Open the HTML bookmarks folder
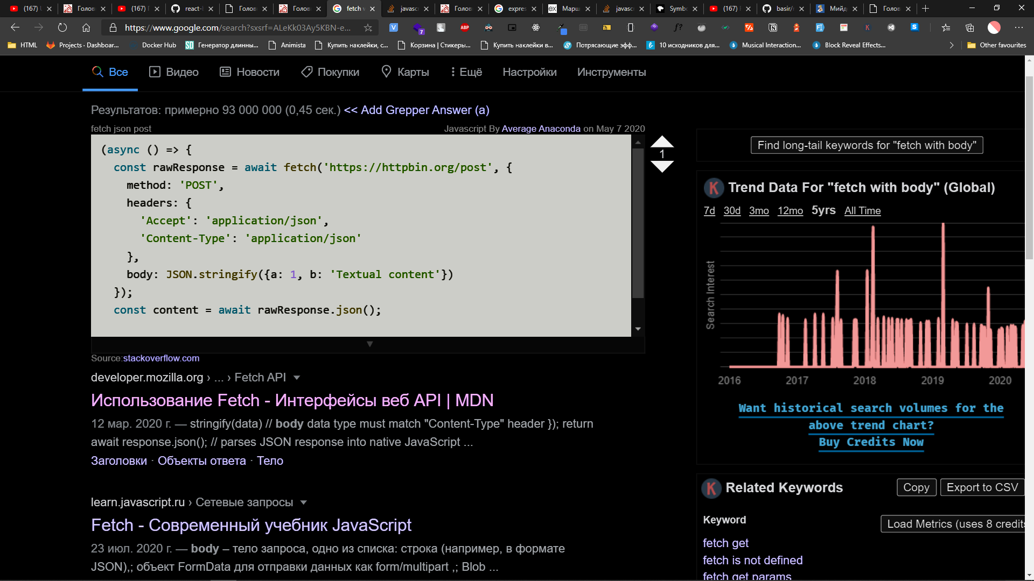This screenshot has height=581, width=1034. click(x=23, y=45)
